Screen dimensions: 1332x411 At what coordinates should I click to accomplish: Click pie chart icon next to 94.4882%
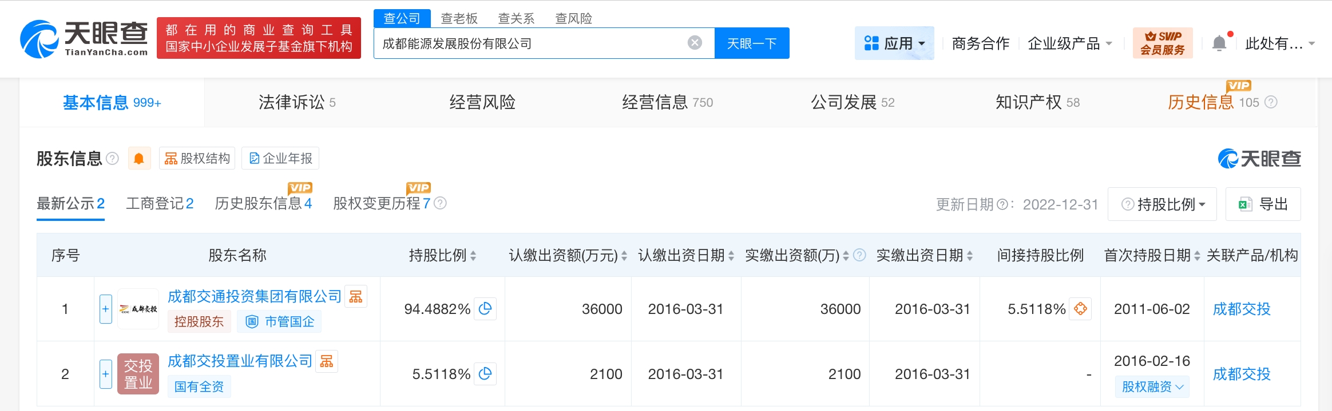point(485,309)
